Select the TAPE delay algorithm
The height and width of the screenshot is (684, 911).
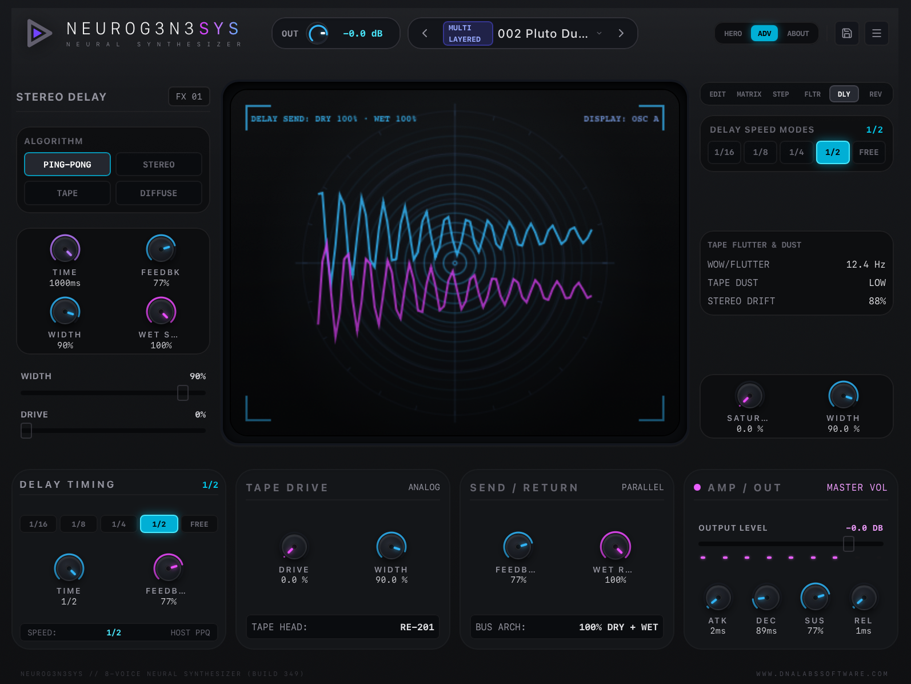point(67,193)
